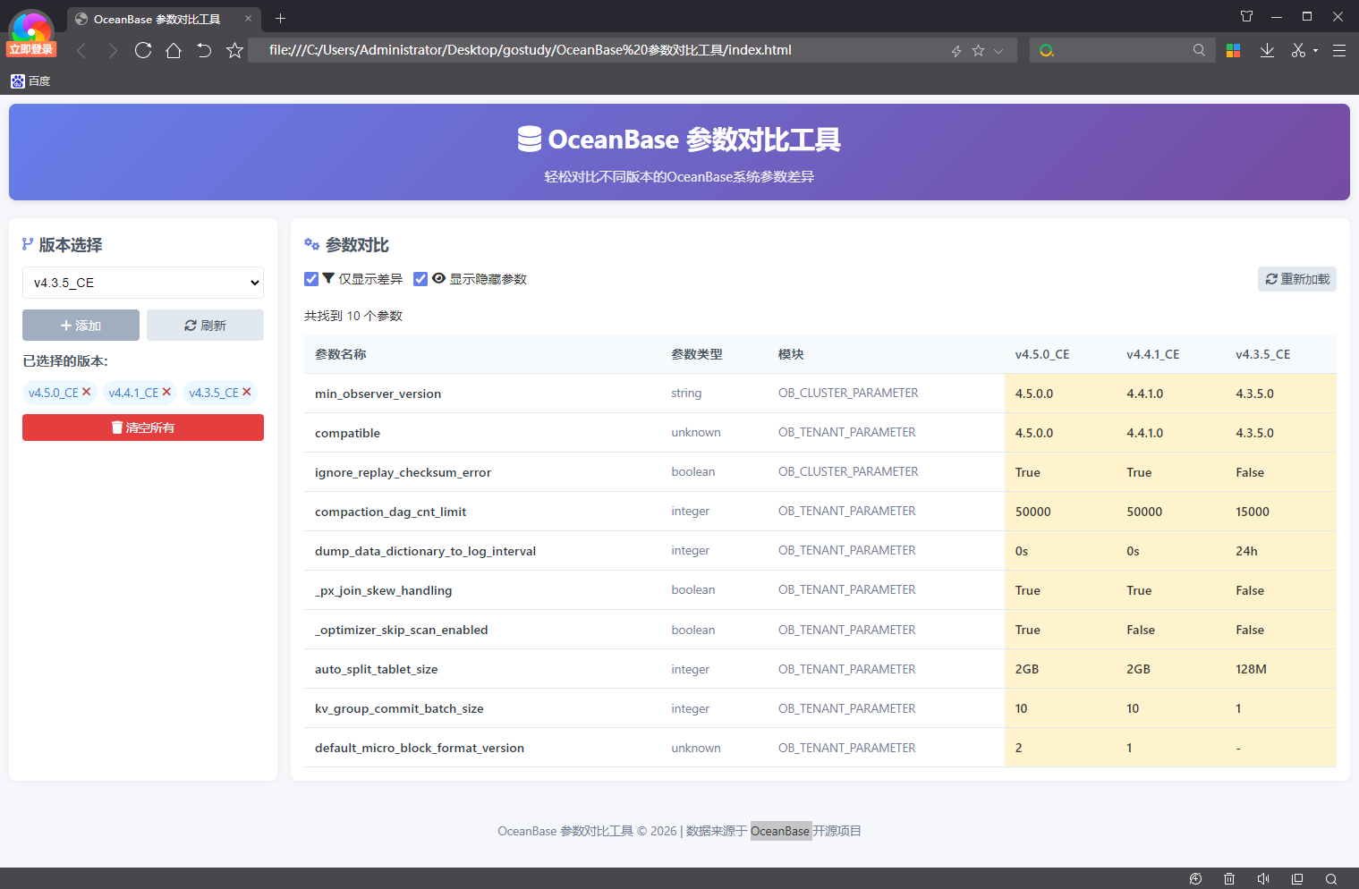Select the compatible parameter name
Viewport: 1359px width, 889px height.
point(347,433)
